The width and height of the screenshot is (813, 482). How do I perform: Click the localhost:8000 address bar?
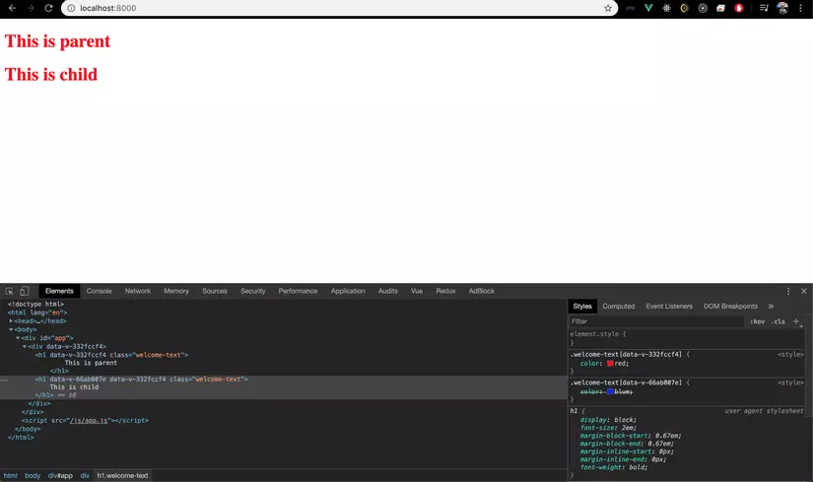(340, 8)
